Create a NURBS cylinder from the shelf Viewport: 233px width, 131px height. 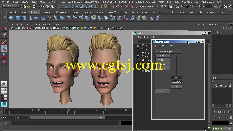pyautogui.click(x=24, y=18)
